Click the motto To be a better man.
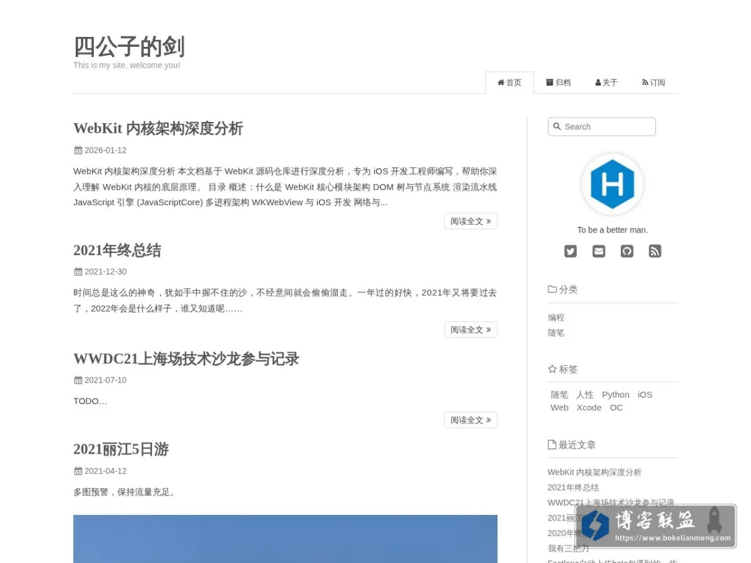Image resolution: width=751 pixels, height=563 pixels. pyautogui.click(x=613, y=230)
